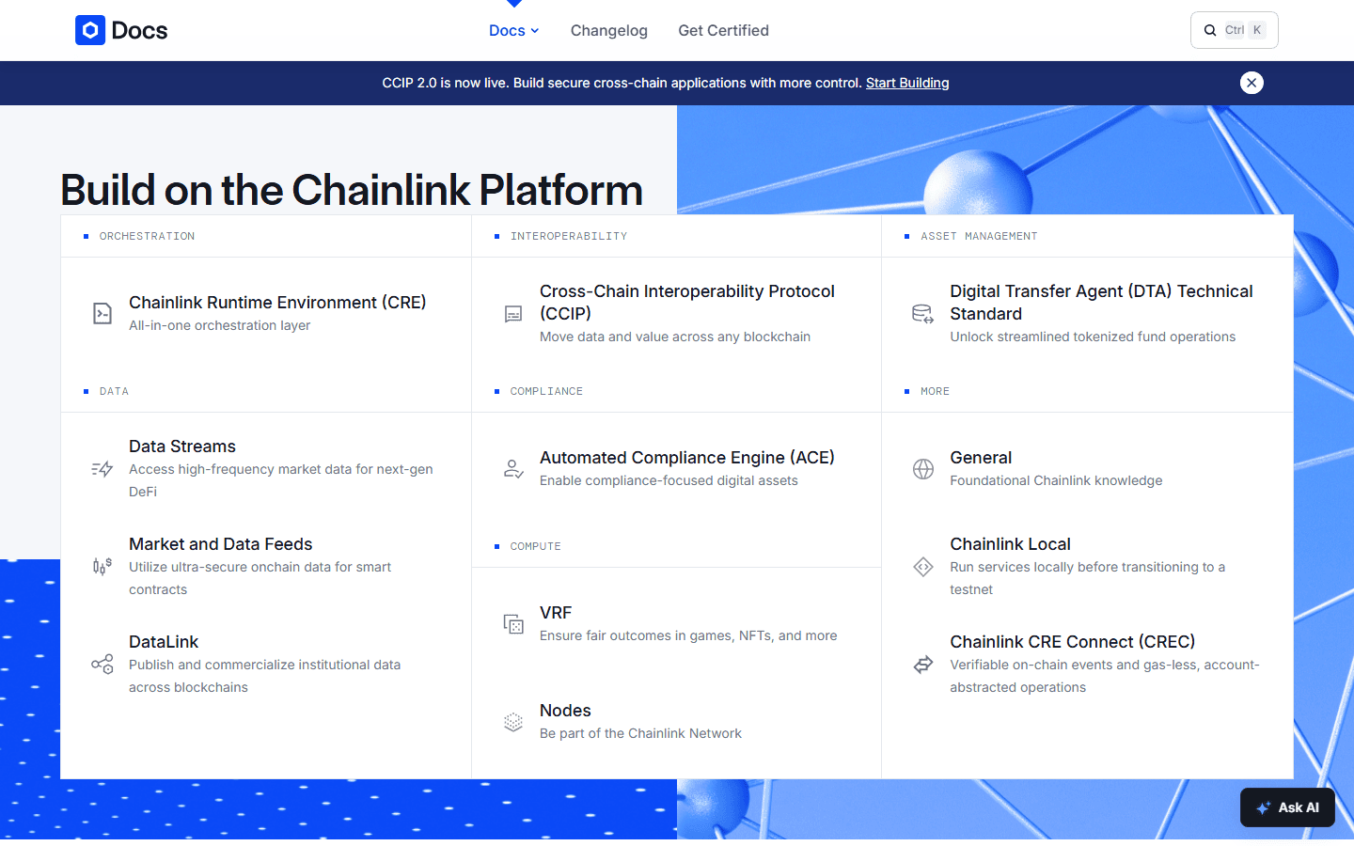Click the 'Build on the Chainlink Platform' heading
The image size is (1354, 846).
[352, 190]
